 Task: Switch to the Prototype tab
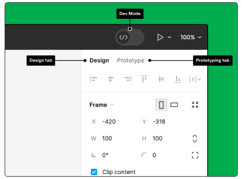click(x=131, y=61)
